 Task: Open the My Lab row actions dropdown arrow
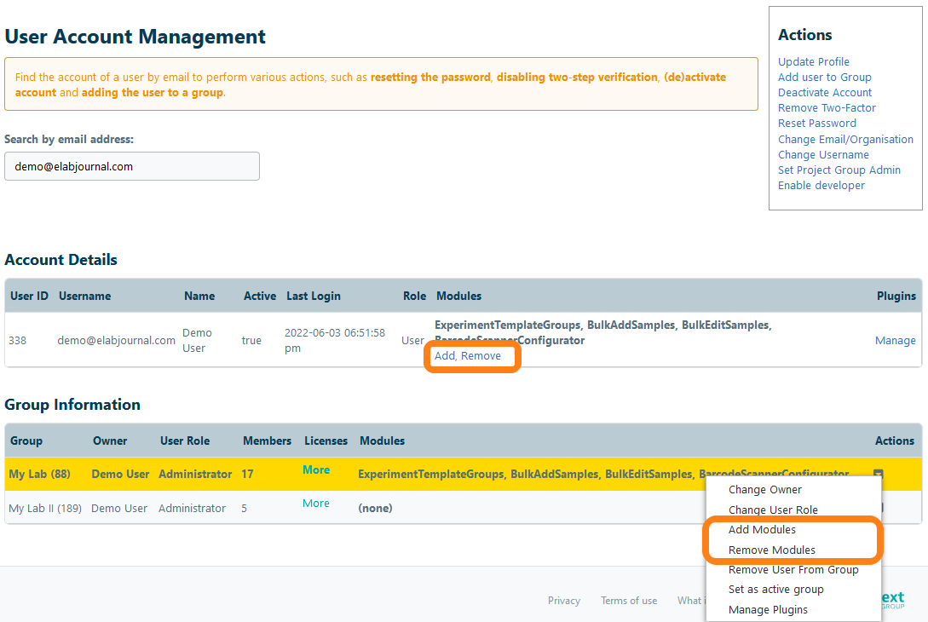coord(878,474)
